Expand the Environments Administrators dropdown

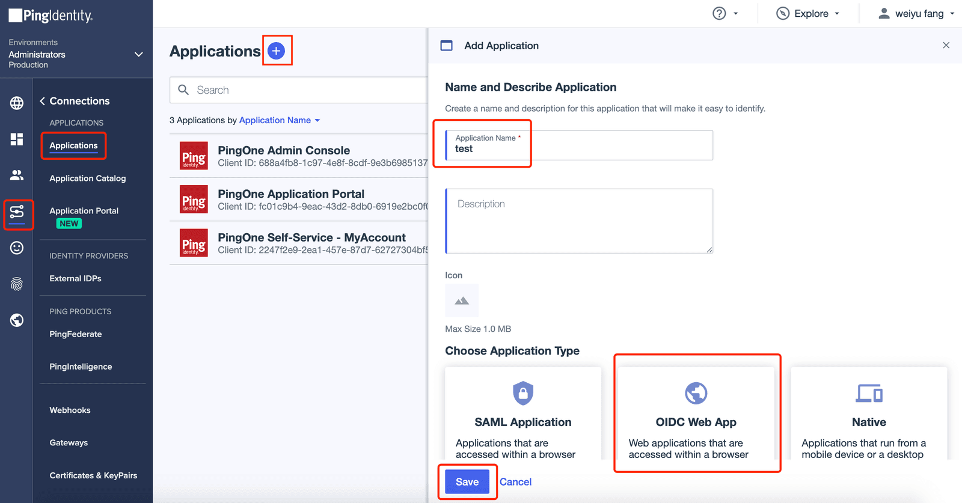tap(139, 54)
